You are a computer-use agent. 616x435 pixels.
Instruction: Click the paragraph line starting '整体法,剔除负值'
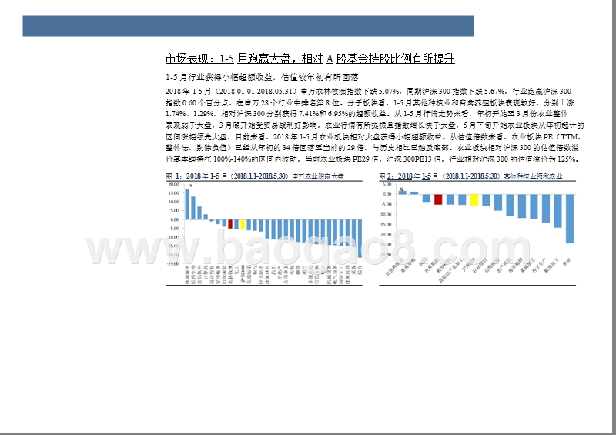point(372,147)
